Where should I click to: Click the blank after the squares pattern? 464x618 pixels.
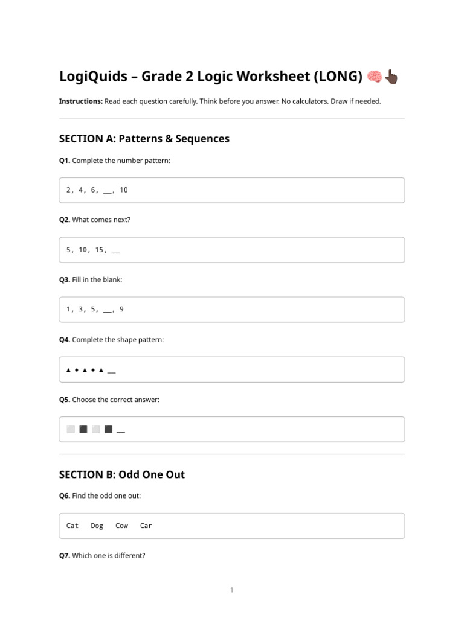(x=121, y=432)
